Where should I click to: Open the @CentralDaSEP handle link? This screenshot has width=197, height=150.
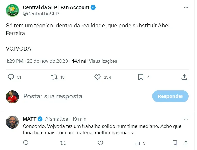click(41, 14)
